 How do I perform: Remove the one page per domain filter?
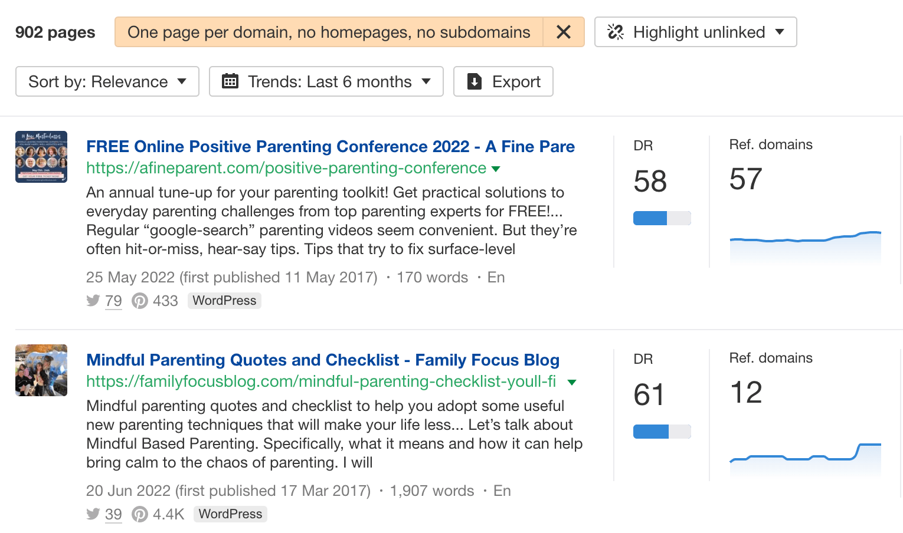pyautogui.click(x=564, y=32)
